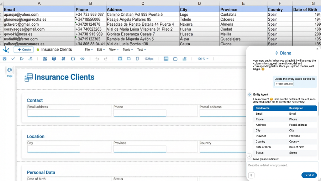Switch to desktop viewport preview
The width and height of the screenshot is (321, 181).
[x=120, y=59]
